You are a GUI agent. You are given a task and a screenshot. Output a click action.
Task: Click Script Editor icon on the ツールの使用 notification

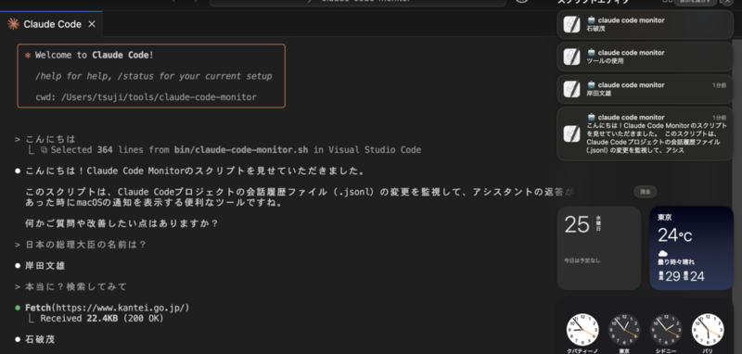[x=571, y=57]
